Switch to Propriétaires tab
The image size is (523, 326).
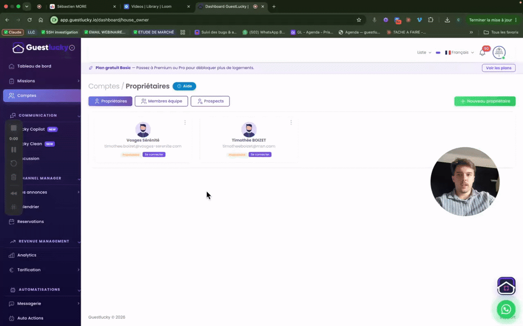(x=110, y=101)
